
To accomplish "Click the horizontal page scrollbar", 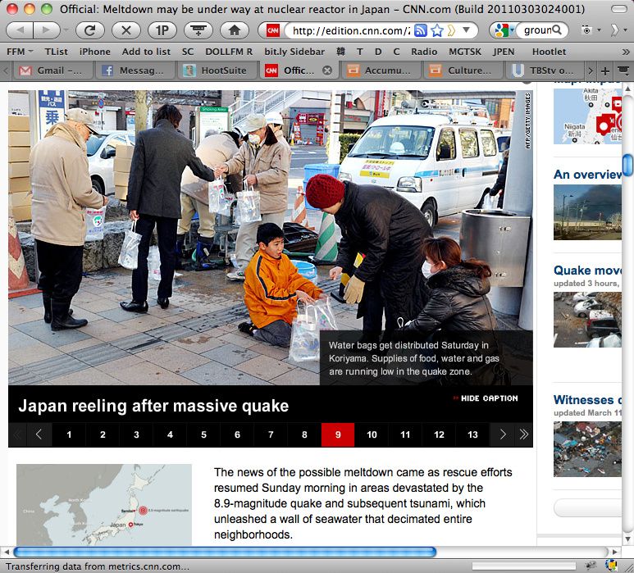I will point(225,552).
